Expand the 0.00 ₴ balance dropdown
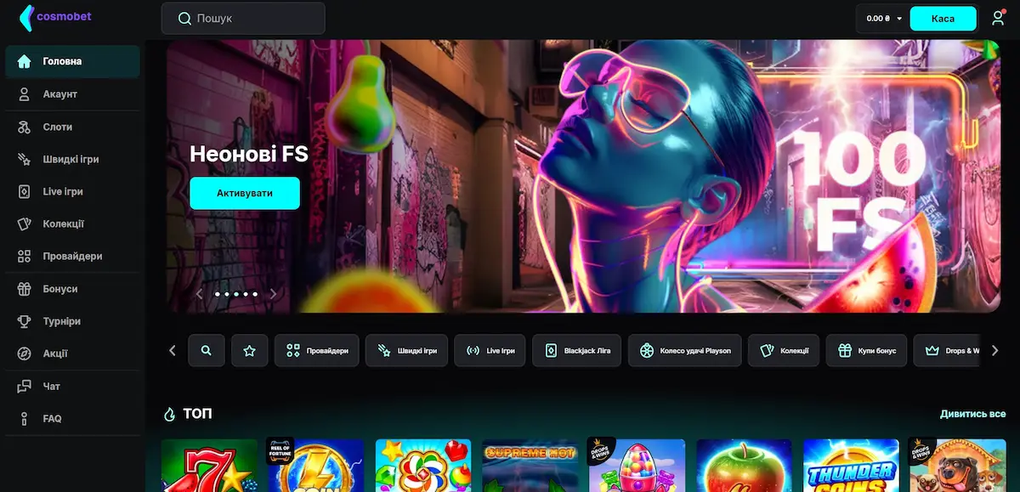The image size is (1020, 492). click(x=883, y=18)
